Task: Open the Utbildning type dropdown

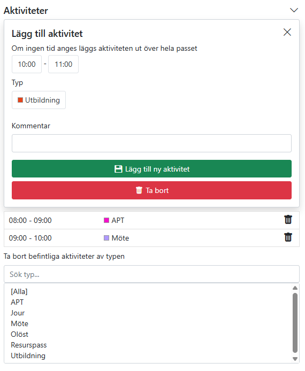Action: pos(39,100)
